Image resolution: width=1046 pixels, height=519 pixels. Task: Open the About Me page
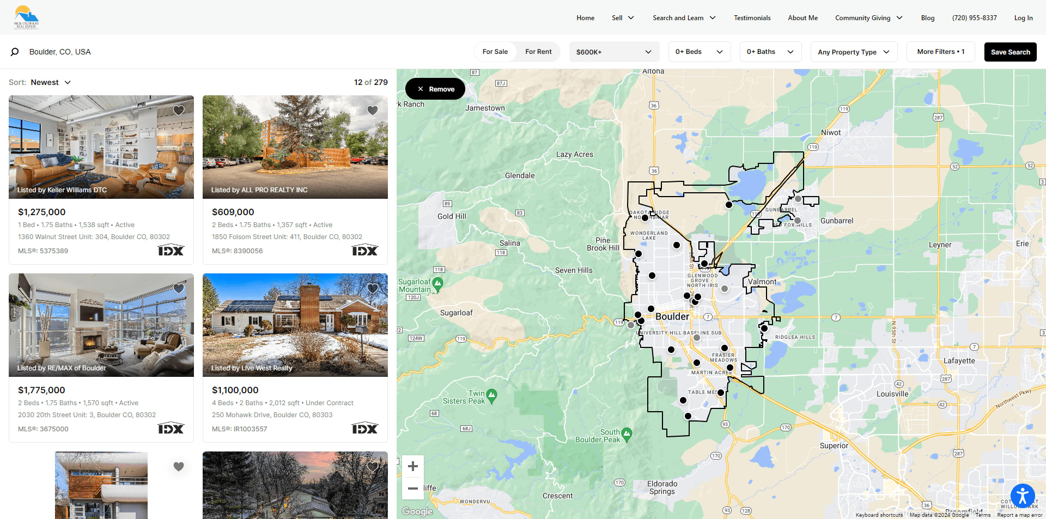803,18
